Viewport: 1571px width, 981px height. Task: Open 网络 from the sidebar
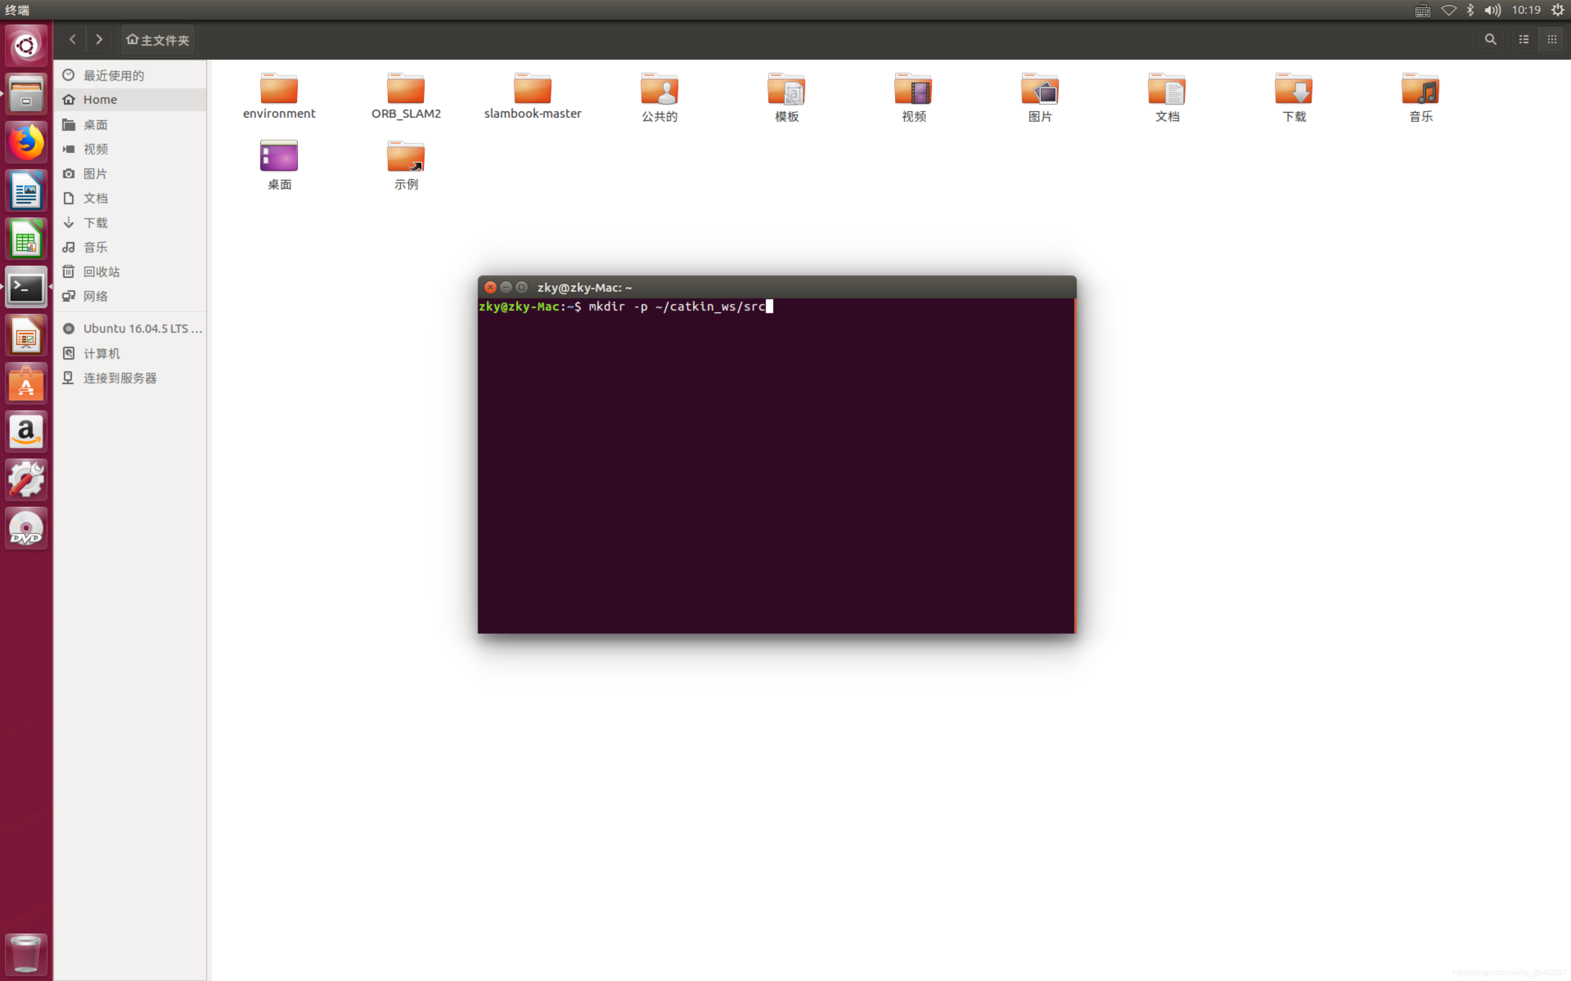click(x=130, y=297)
